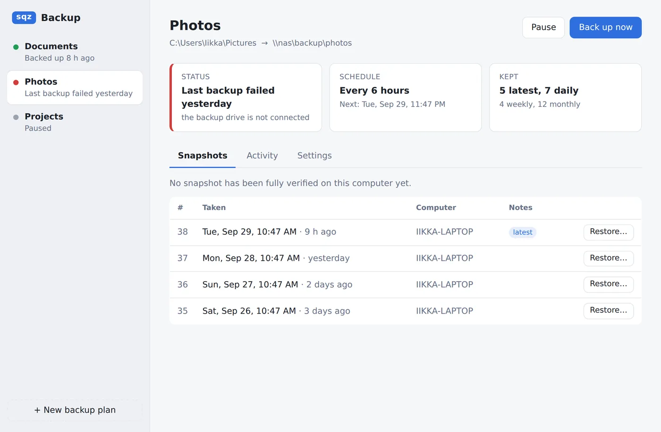Click the Computer column header
This screenshot has height=432, width=661.
(x=436, y=208)
